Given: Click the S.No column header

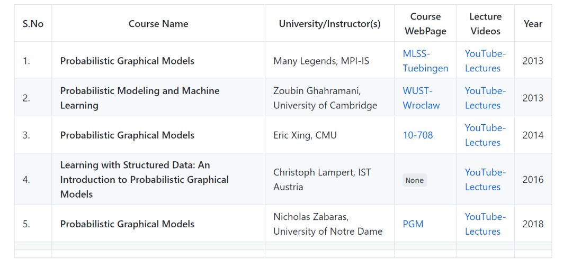Looking at the screenshot, I should click(33, 24).
